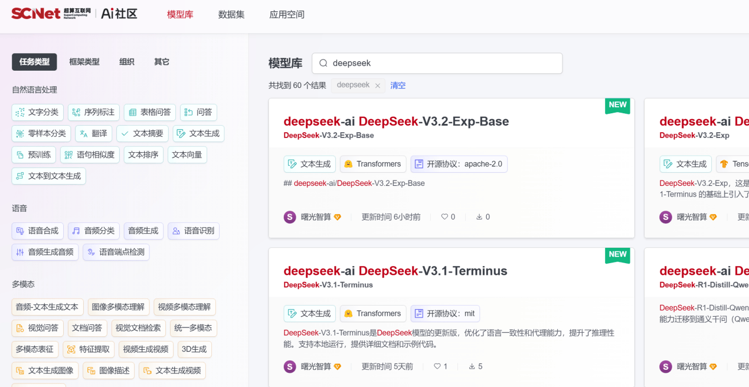The height and width of the screenshot is (387, 749).
Task: Click 开源协议 mit tag on the V3.1-Terminus card
Action: click(x=445, y=313)
